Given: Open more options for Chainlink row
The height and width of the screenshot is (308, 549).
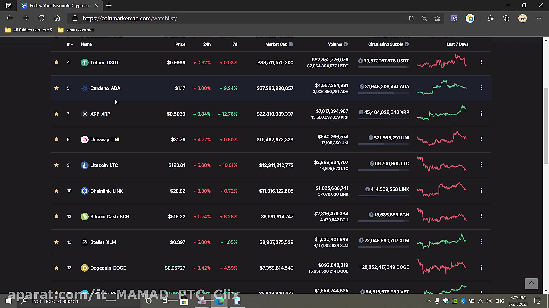Looking at the screenshot, I should [x=481, y=190].
